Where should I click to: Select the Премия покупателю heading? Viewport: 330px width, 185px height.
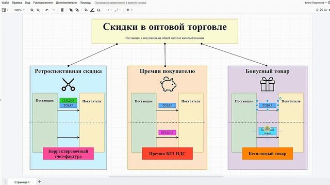(x=167, y=71)
